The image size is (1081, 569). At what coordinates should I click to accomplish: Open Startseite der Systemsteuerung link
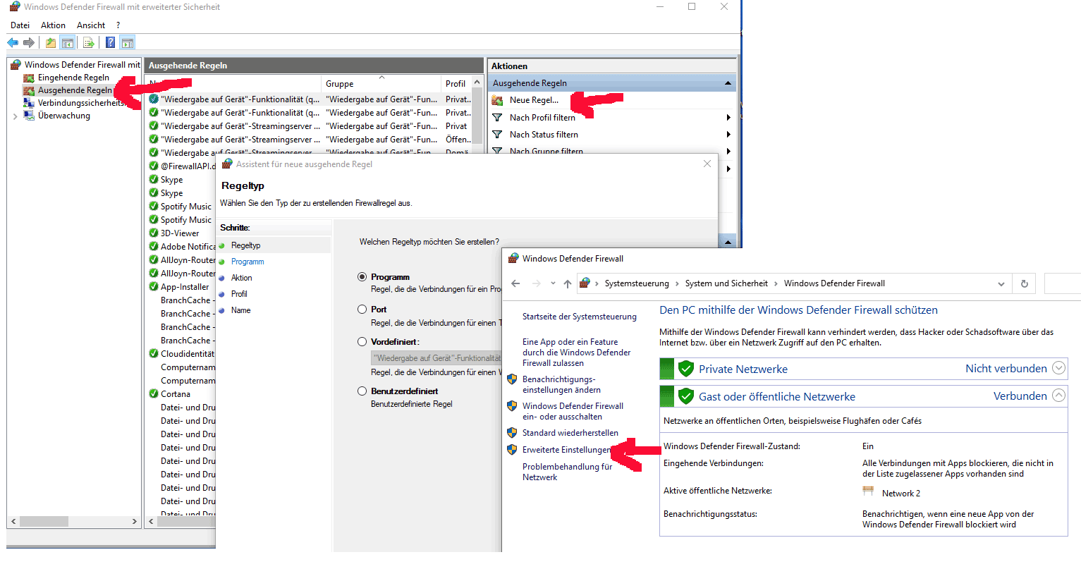[579, 317]
